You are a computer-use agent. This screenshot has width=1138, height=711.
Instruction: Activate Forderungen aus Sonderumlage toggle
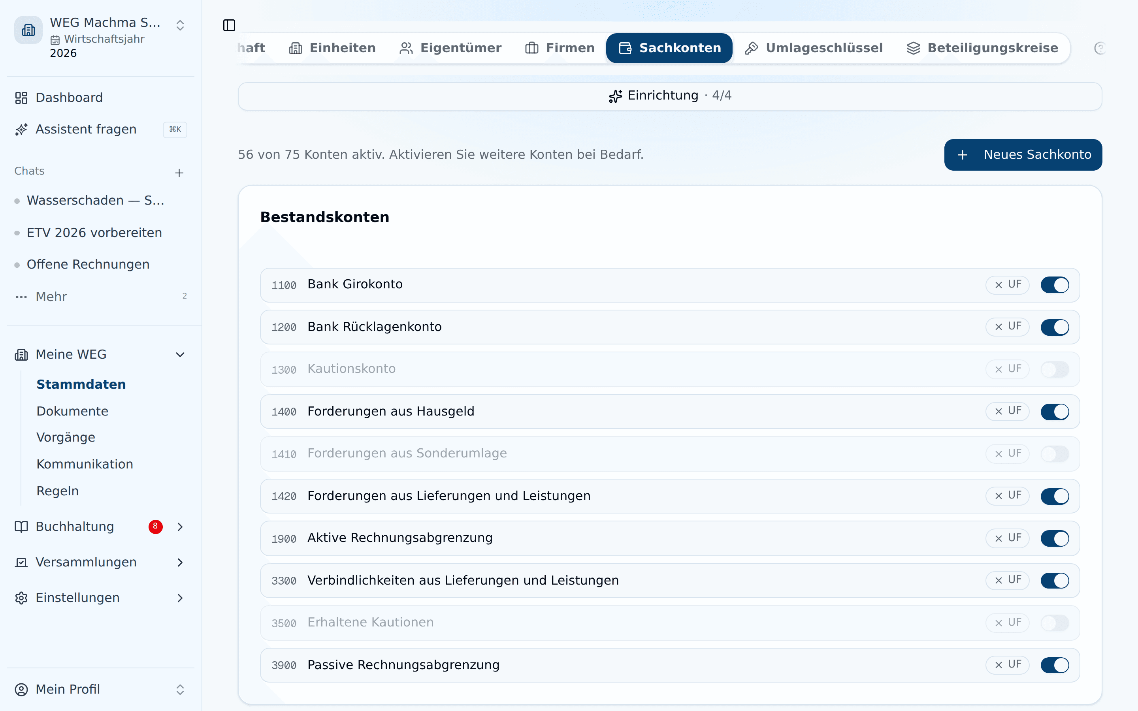1054,454
